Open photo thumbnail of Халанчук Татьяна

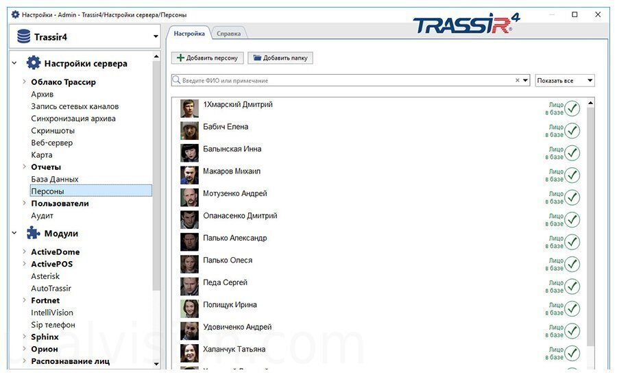(x=189, y=353)
